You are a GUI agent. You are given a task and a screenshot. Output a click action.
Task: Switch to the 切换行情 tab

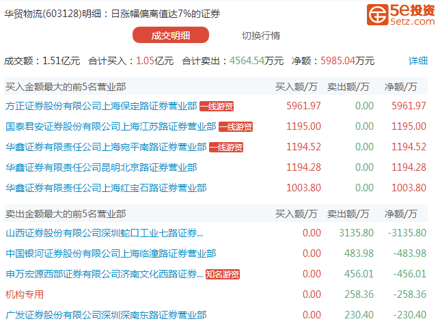pos(261,36)
